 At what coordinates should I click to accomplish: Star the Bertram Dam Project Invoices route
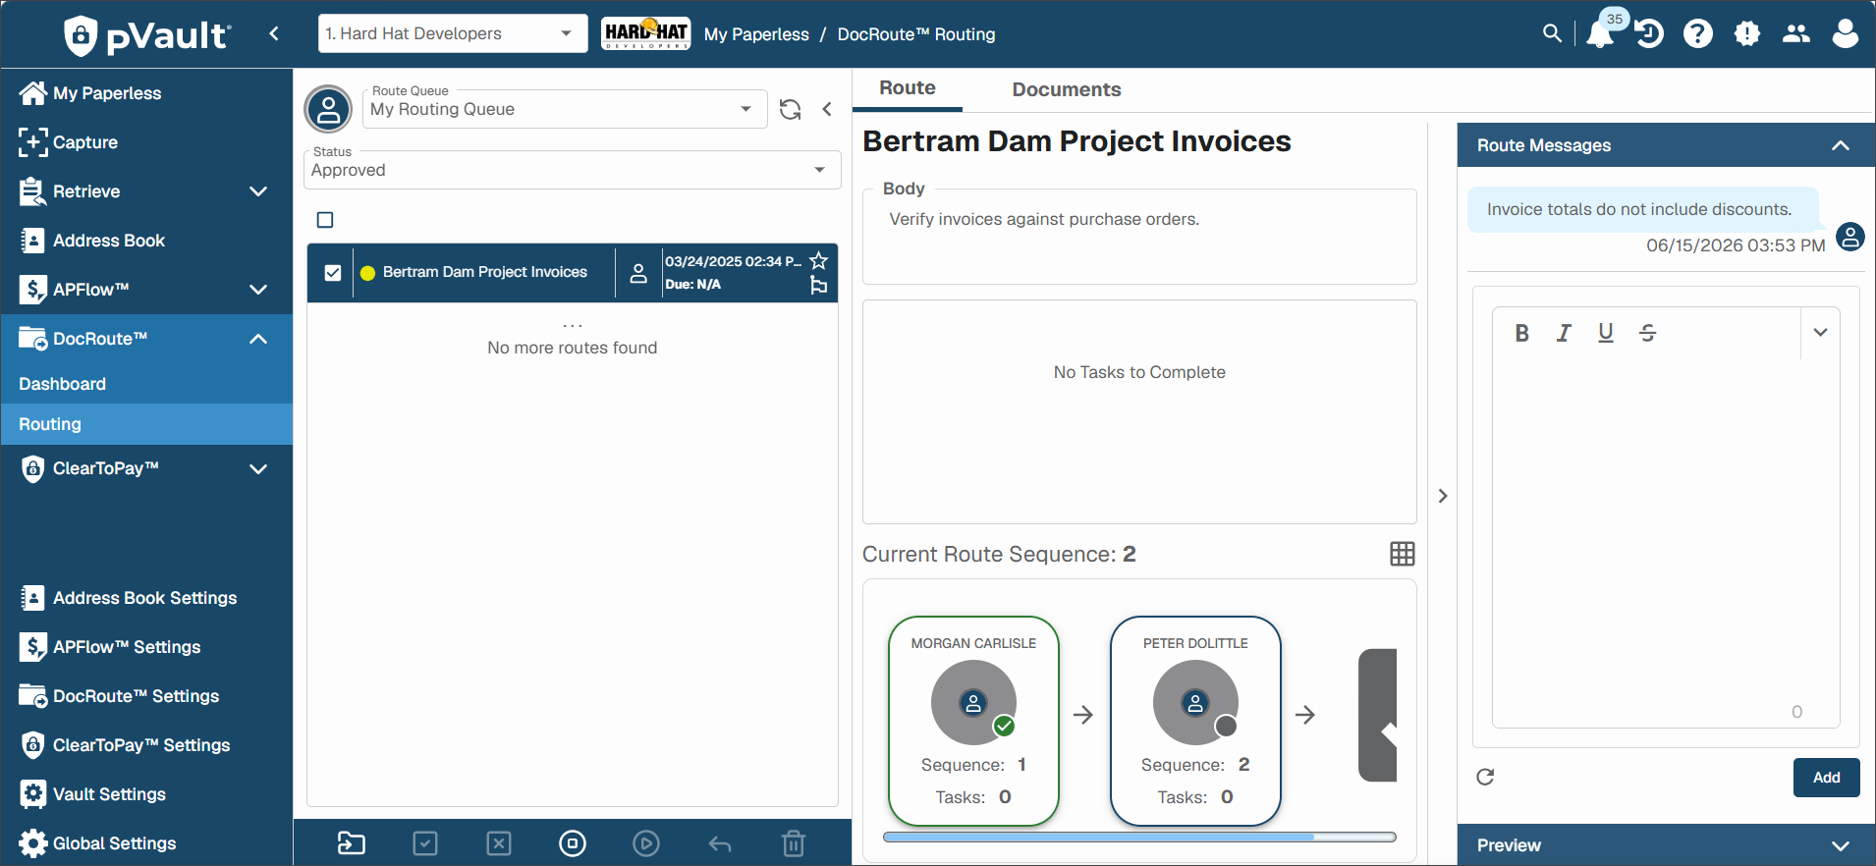pyautogui.click(x=819, y=260)
